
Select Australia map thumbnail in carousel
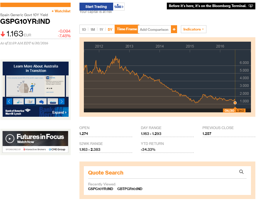point(41,101)
